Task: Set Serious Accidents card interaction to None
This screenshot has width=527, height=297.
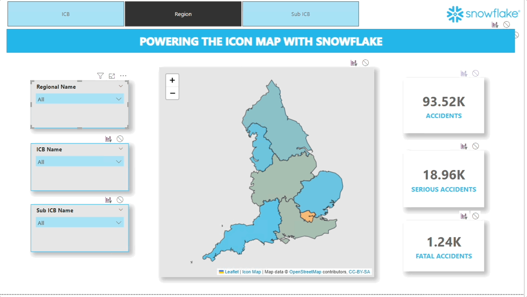Action: point(475,146)
